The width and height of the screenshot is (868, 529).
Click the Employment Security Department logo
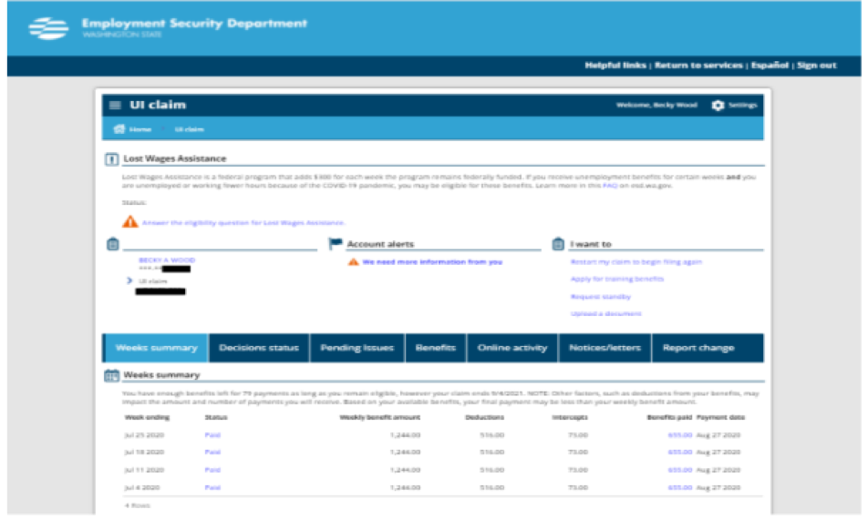click(x=48, y=28)
